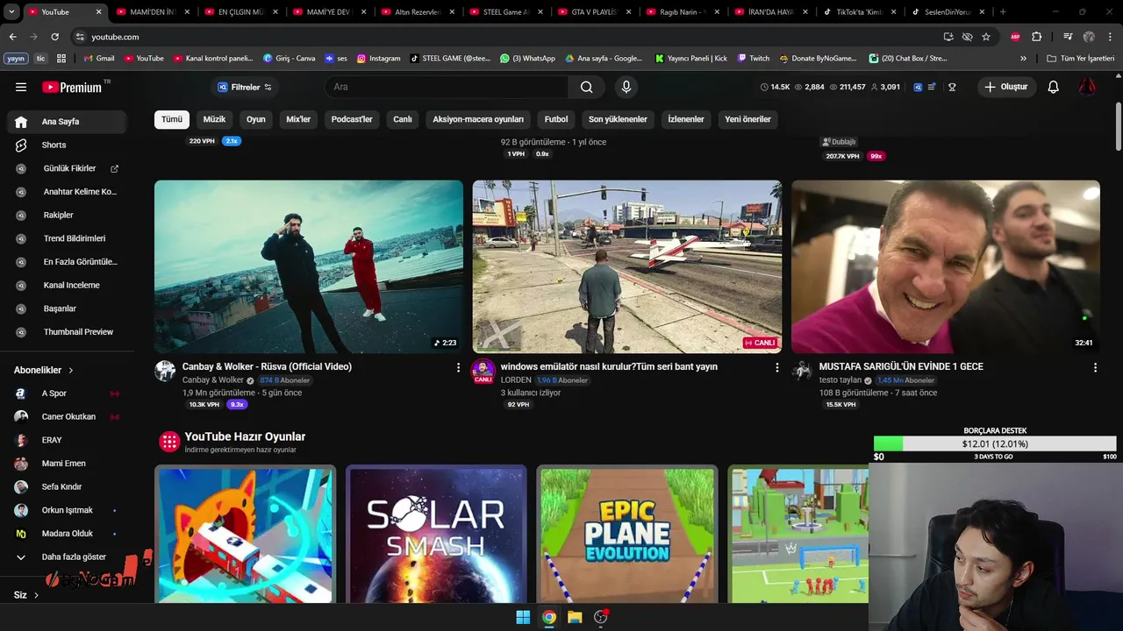The height and width of the screenshot is (631, 1123).
Task: Switch to GTA V PLAYLIST browser tab
Action: point(596,12)
